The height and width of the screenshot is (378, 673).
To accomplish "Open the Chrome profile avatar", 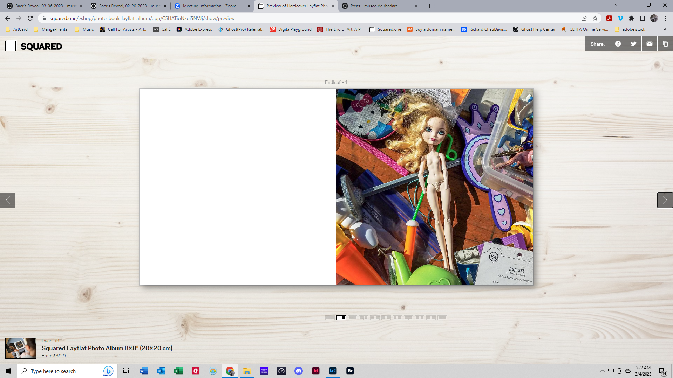I will pyautogui.click(x=654, y=18).
